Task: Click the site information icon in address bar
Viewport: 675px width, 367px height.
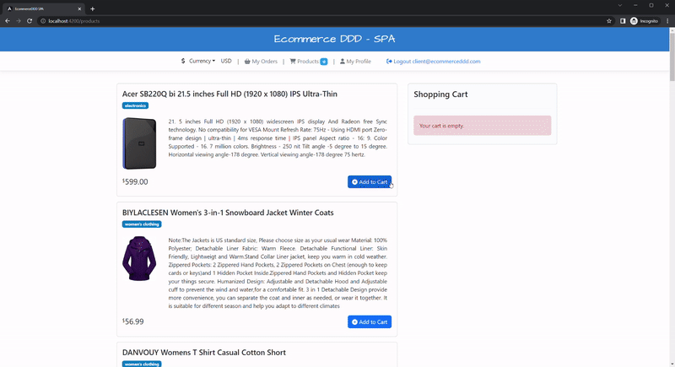Action: pyautogui.click(x=43, y=20)
